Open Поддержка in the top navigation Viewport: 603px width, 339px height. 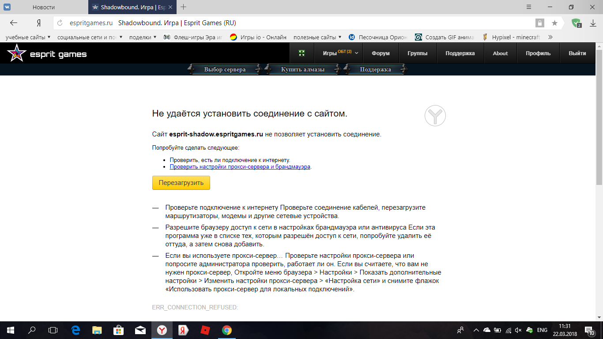pyautogui.click(x=460, y=53)
